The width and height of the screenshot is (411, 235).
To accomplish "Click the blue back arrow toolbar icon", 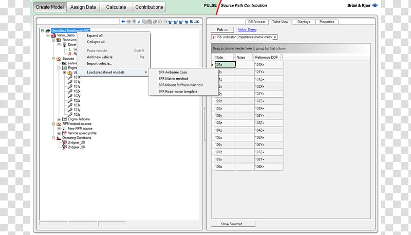I will (123, 22).
